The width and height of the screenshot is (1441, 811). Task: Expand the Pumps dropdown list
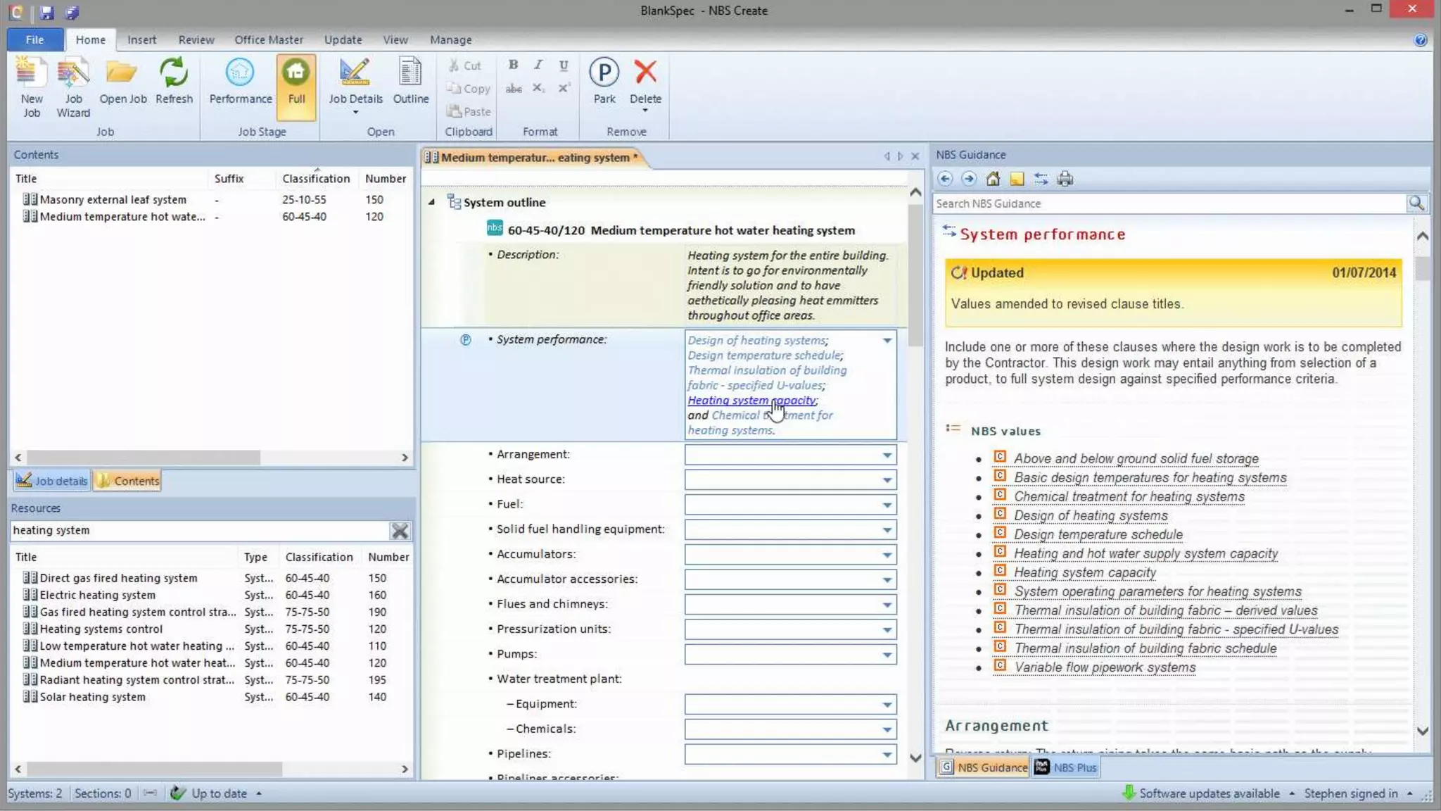[x=887, y=655]
